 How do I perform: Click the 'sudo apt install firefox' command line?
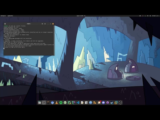pyautogui.click(x=18, y=26)
